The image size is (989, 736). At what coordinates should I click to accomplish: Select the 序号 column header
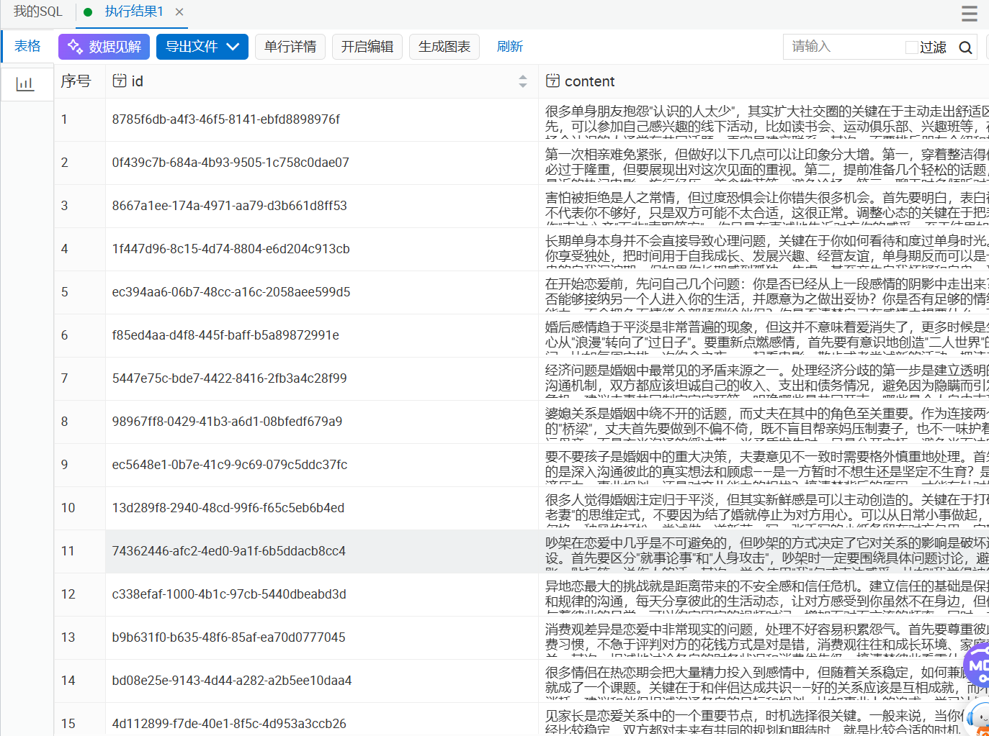tap(76, 81)
